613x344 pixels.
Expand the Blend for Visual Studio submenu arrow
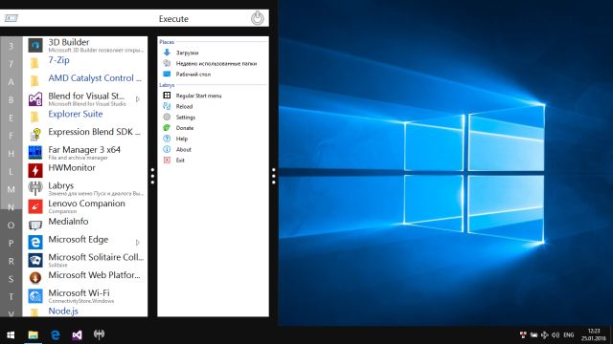pyautogui.click(x=138, y=99)
